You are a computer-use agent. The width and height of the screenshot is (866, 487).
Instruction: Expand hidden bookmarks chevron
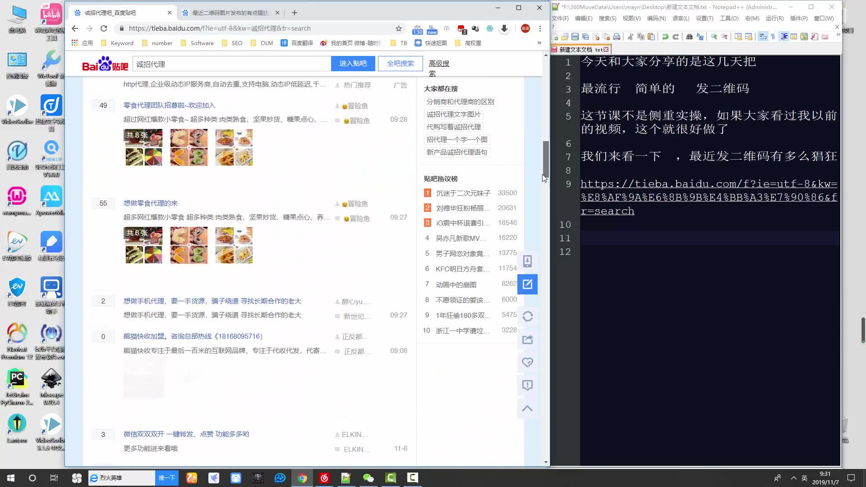(x=539, y=43)
